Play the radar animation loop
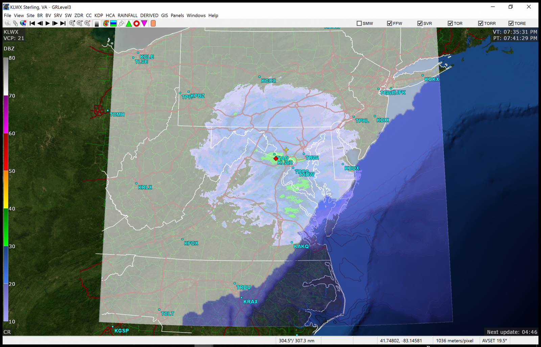This screenshot has height=347, width=541. point(48,23)
